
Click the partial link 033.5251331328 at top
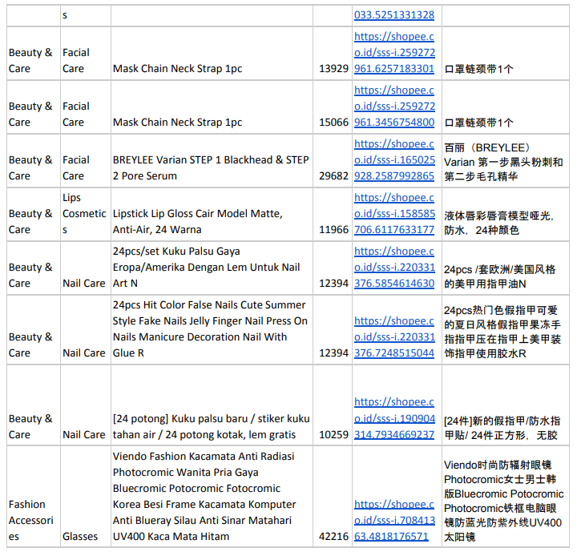(394, 15)
